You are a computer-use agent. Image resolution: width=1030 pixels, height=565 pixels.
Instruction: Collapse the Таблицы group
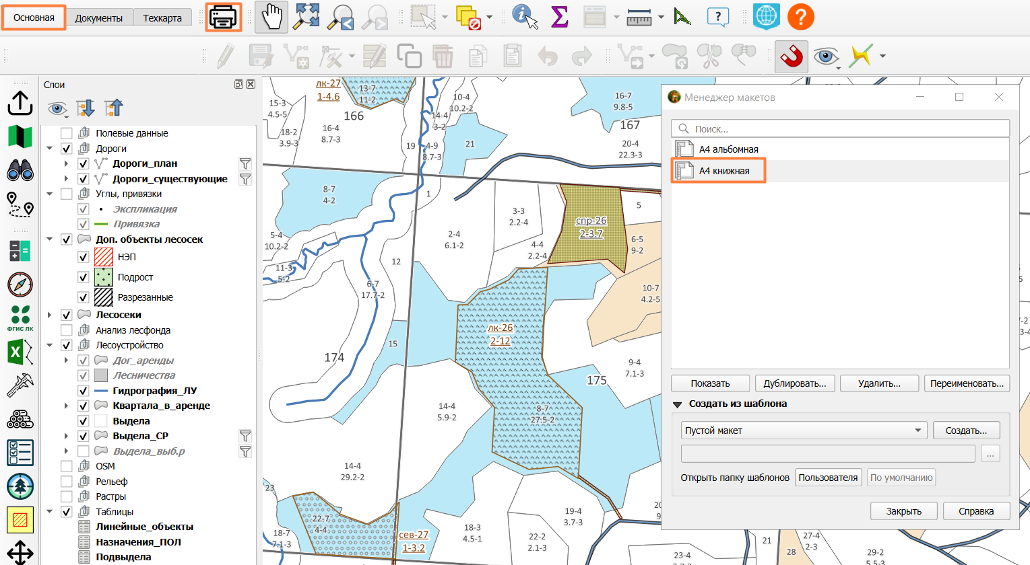[x=50, y=512]
